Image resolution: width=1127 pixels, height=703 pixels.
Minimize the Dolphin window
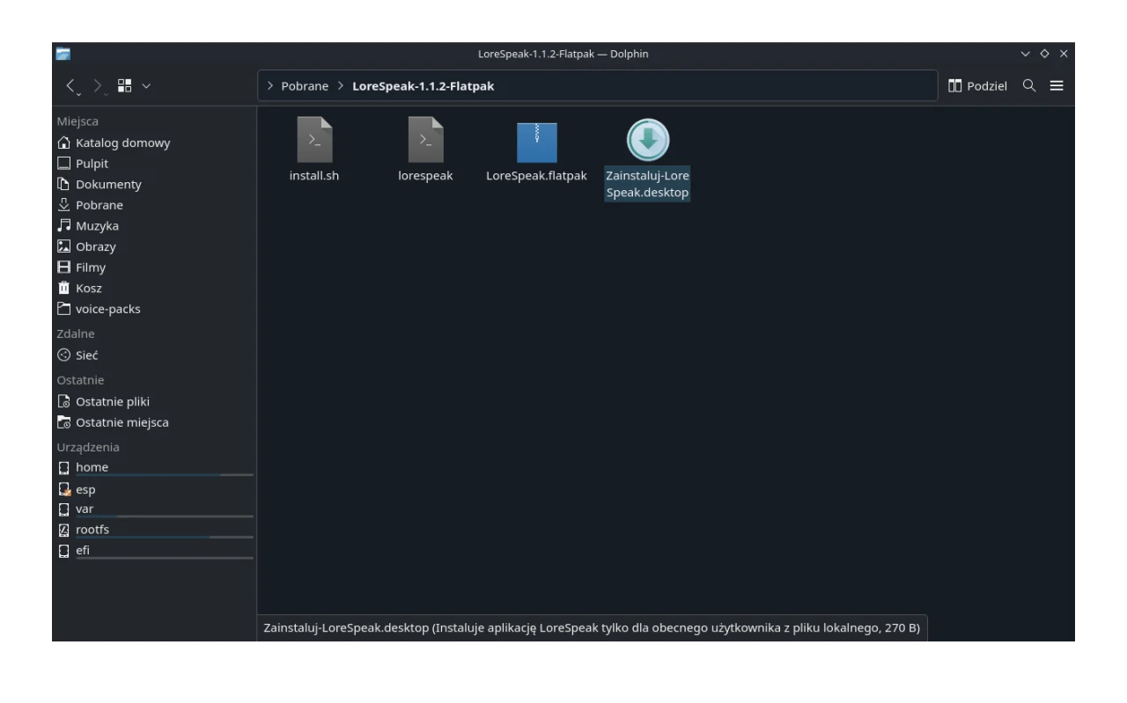[1025, 54]
